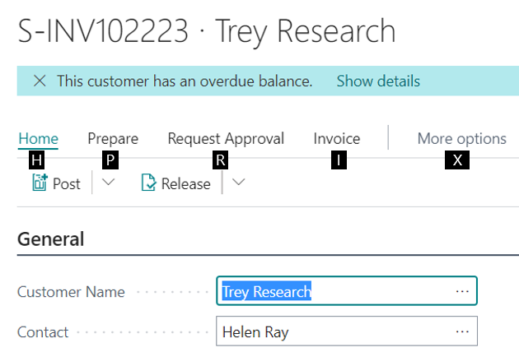The height and width of the screenshot is (352, 519).
Task: Show More options in action bar
Action: (461, 138)
